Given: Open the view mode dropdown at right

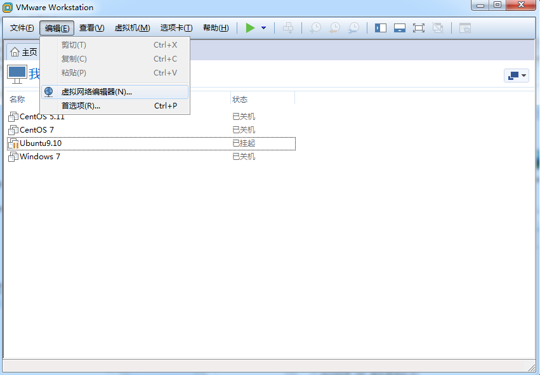Looking at the screenshot, I should click(517, 76).
